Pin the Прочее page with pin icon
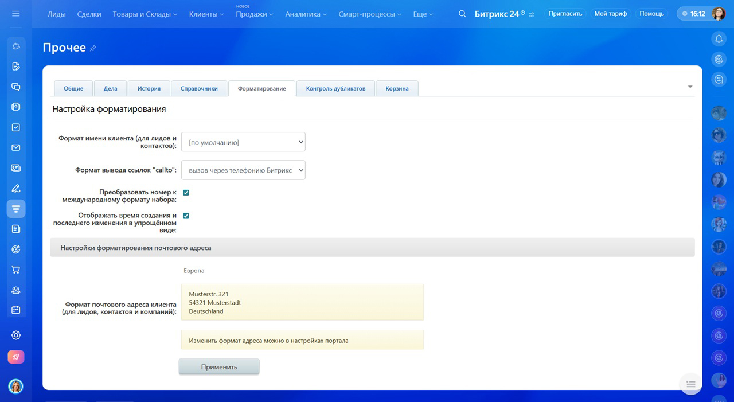 click(93, 48)
